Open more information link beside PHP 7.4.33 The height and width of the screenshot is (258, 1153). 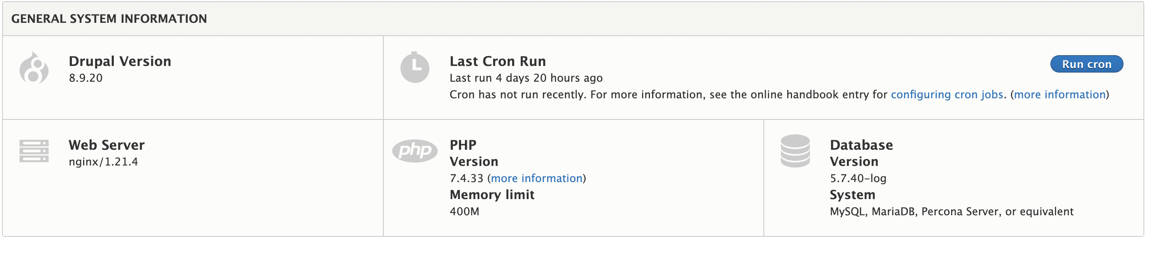[x=537, y=178]
